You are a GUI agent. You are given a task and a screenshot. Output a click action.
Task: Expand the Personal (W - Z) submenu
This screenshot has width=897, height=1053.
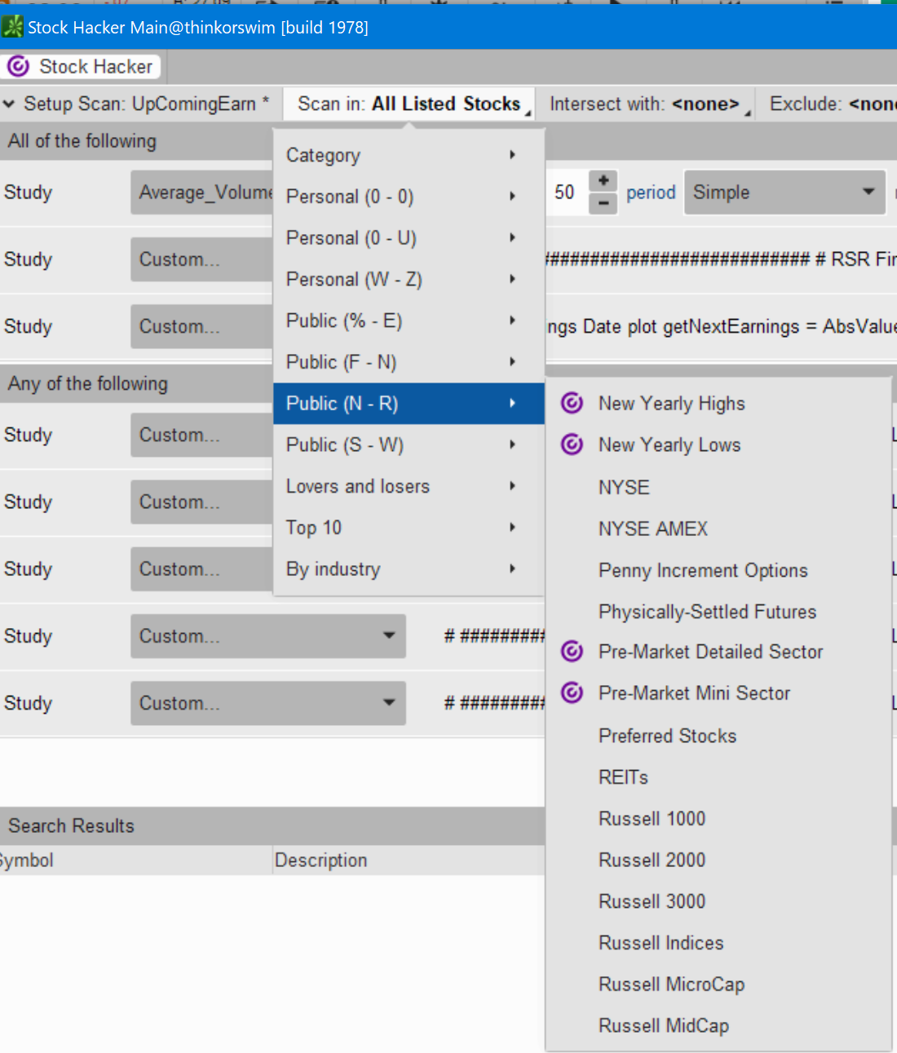(409, 280)
